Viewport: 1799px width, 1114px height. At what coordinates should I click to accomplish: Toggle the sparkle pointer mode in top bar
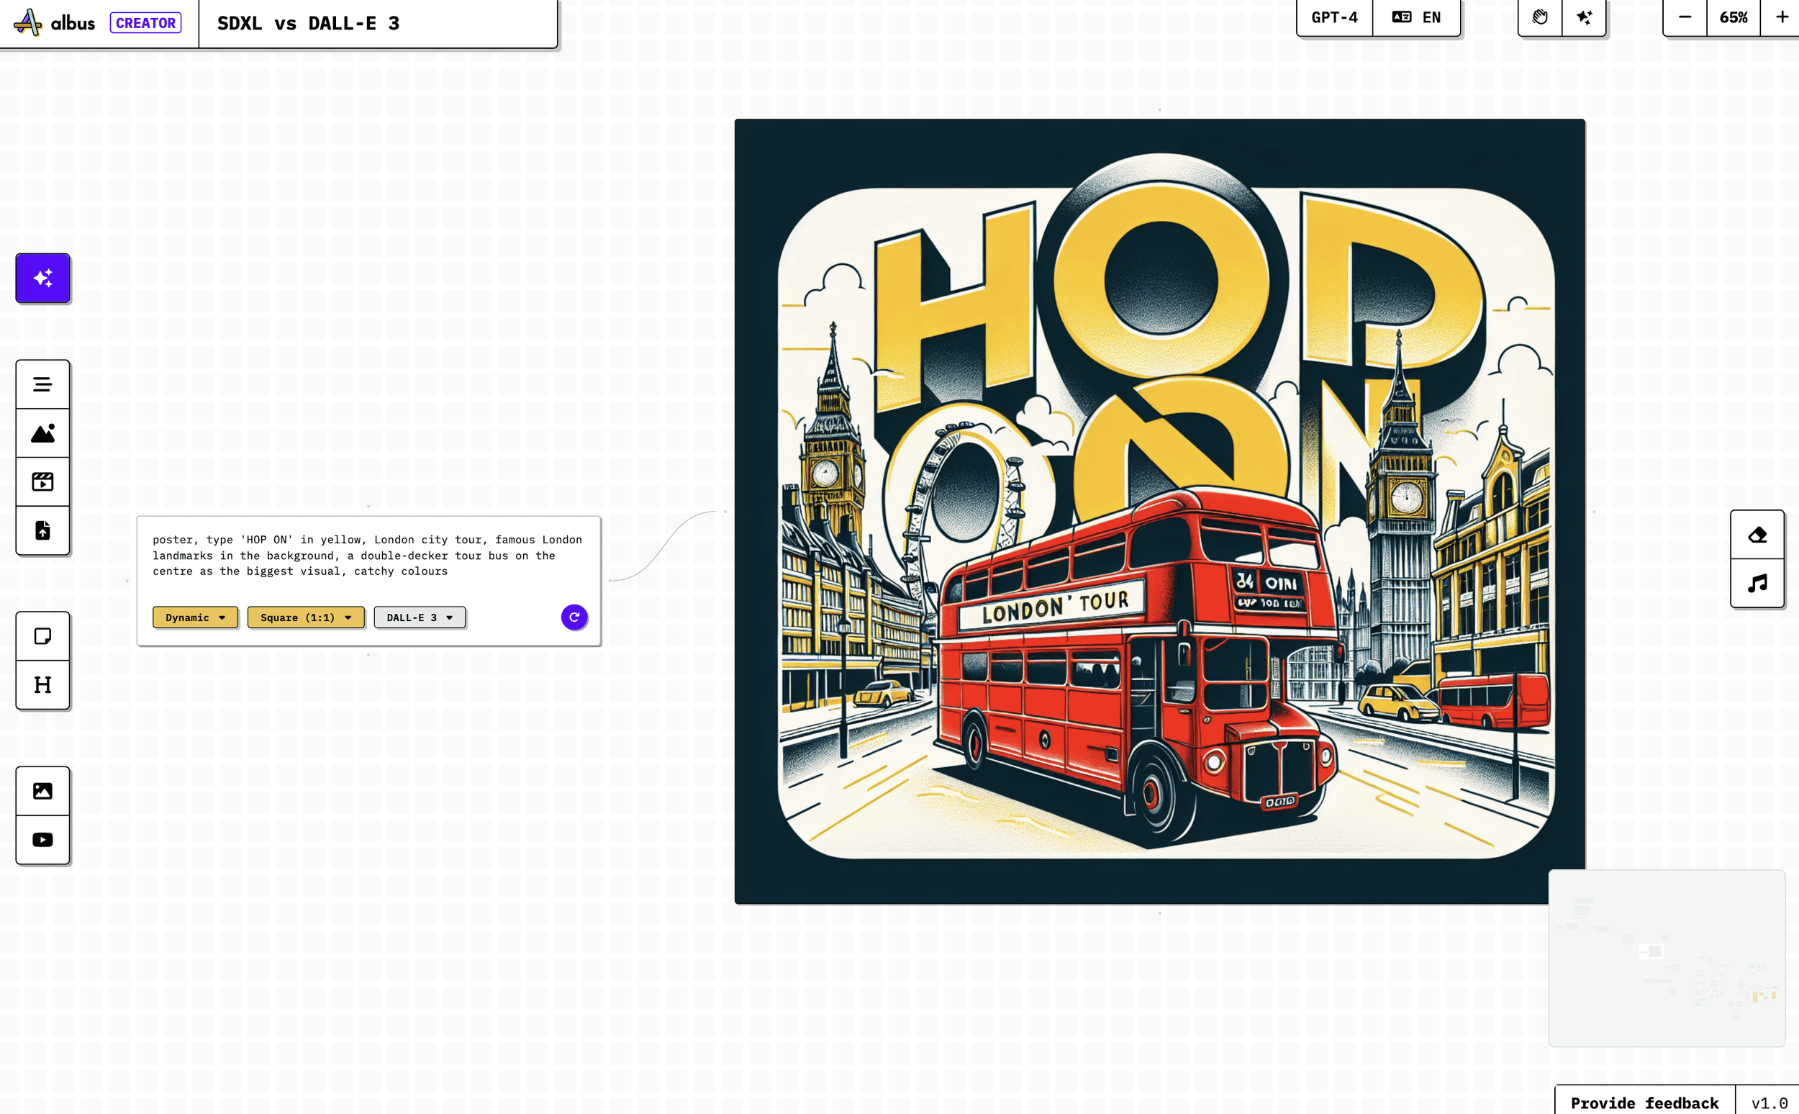pyautogui.click(x=1584, y=17)
